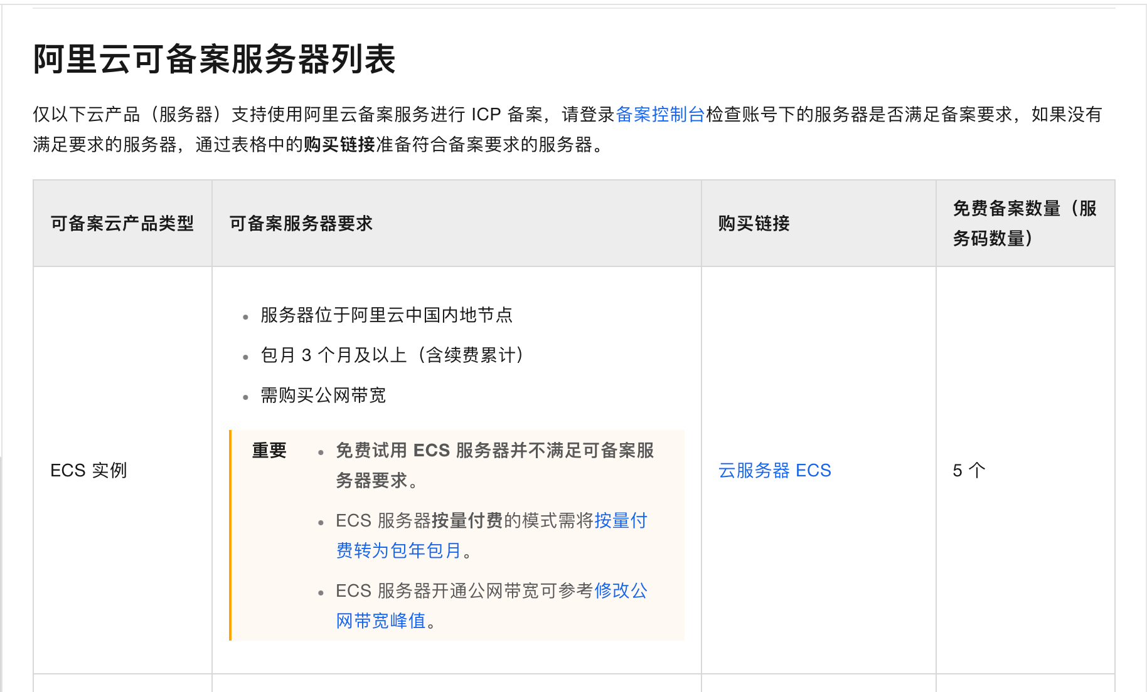Click the bullet 服务器位于阿里云中国内地节点
This screenshot has height=692, width=1147.
tap(387, 315)
